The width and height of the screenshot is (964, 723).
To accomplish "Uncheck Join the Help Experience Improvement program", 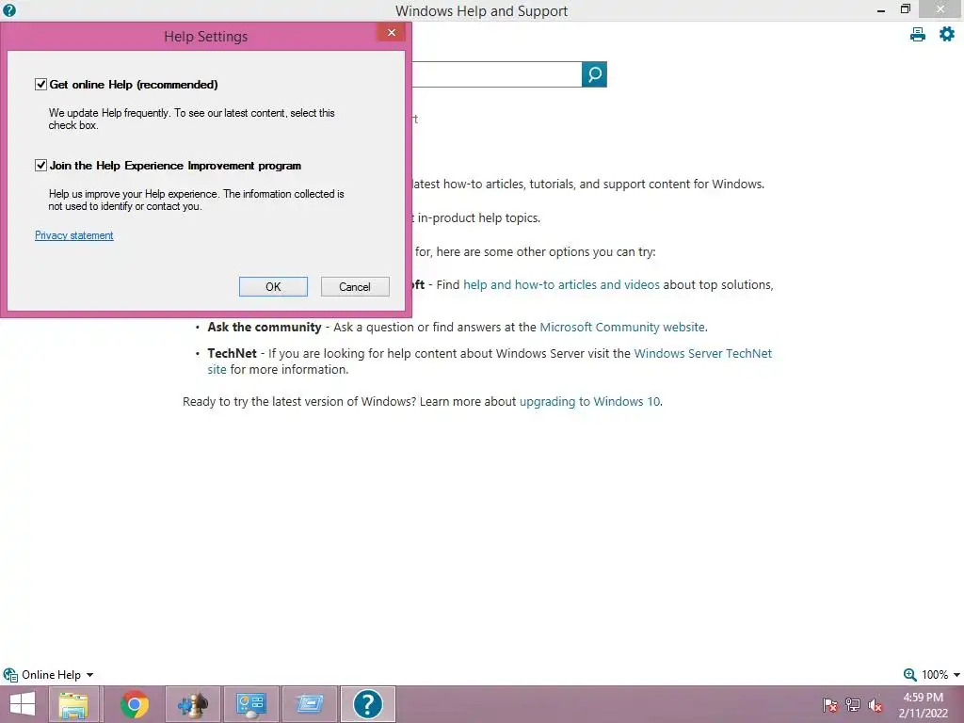I will pyautogui.click(x=40, y=166).
